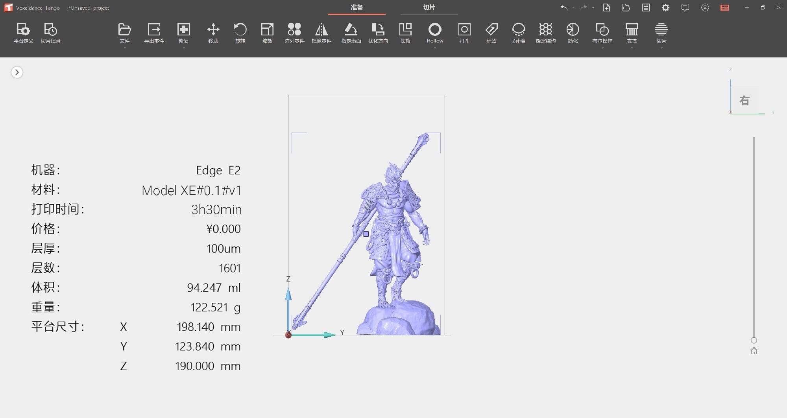
Task: Click the X platform size 198.140 mm
Action: click(x=209, y=327)
